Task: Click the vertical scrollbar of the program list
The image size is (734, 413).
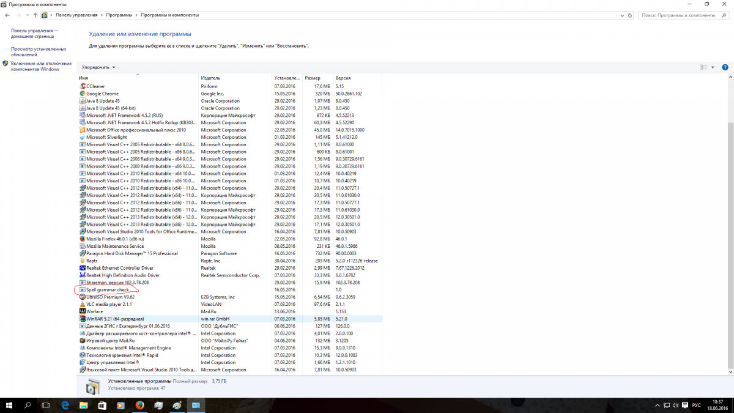Action: click(x=730, y=245)
